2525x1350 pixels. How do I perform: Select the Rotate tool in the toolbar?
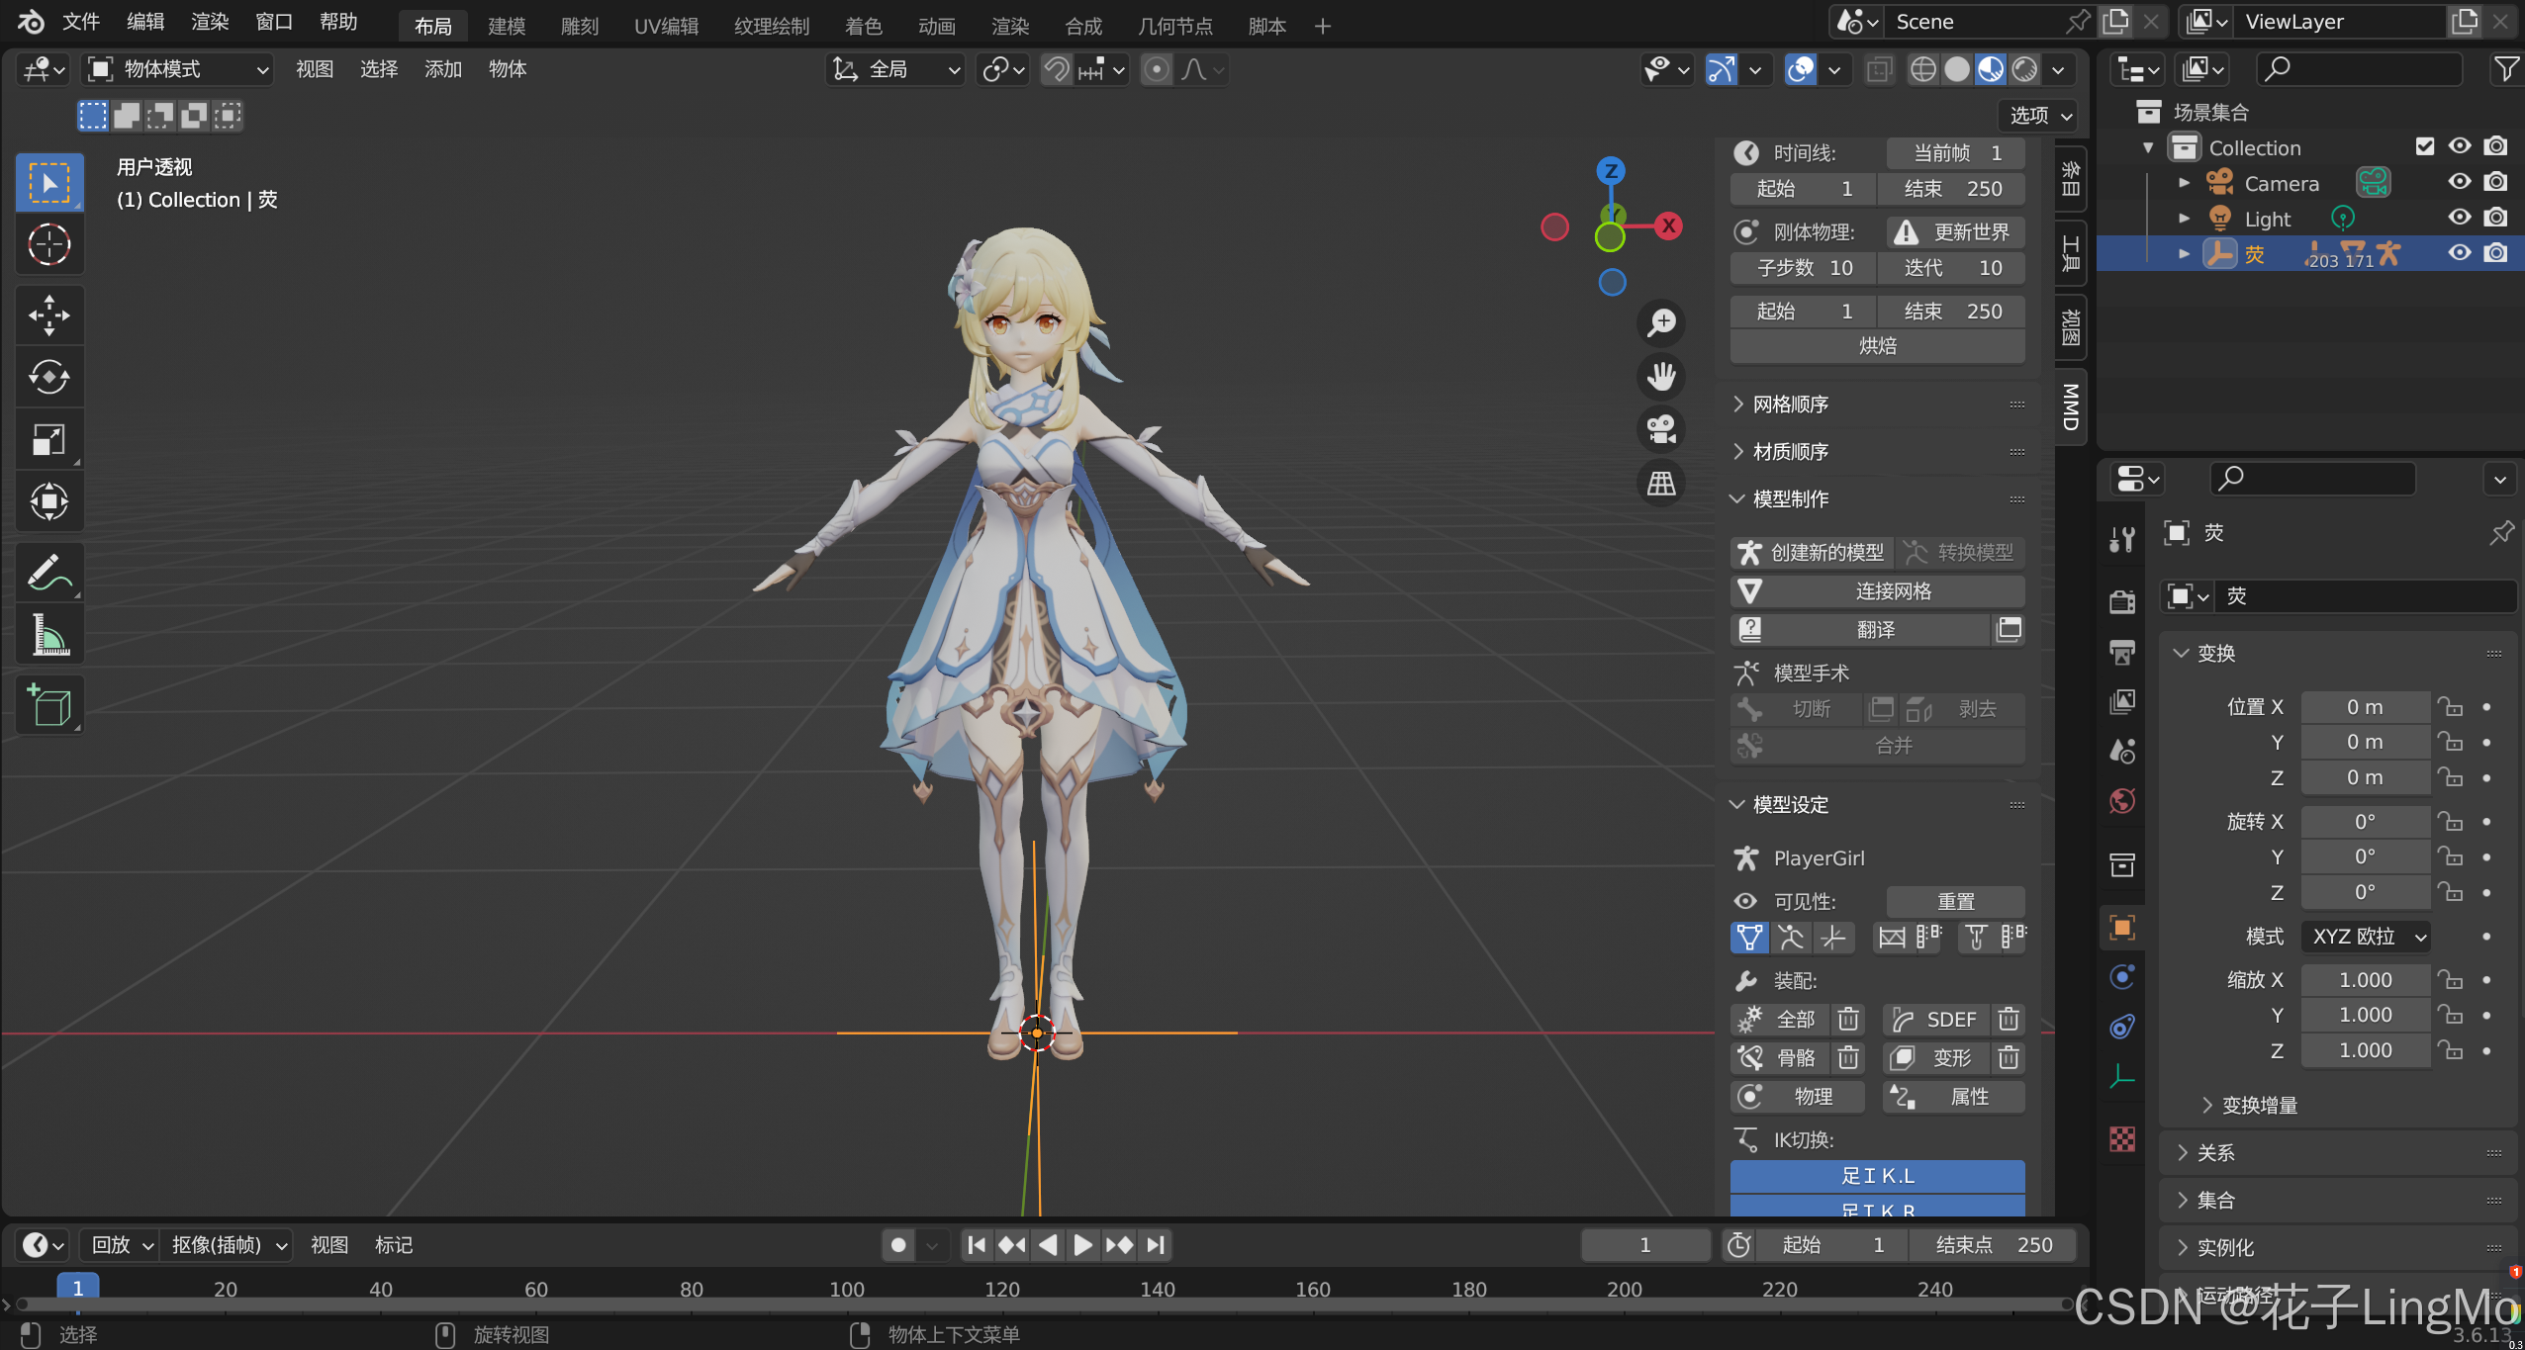(x=48, y=377)
